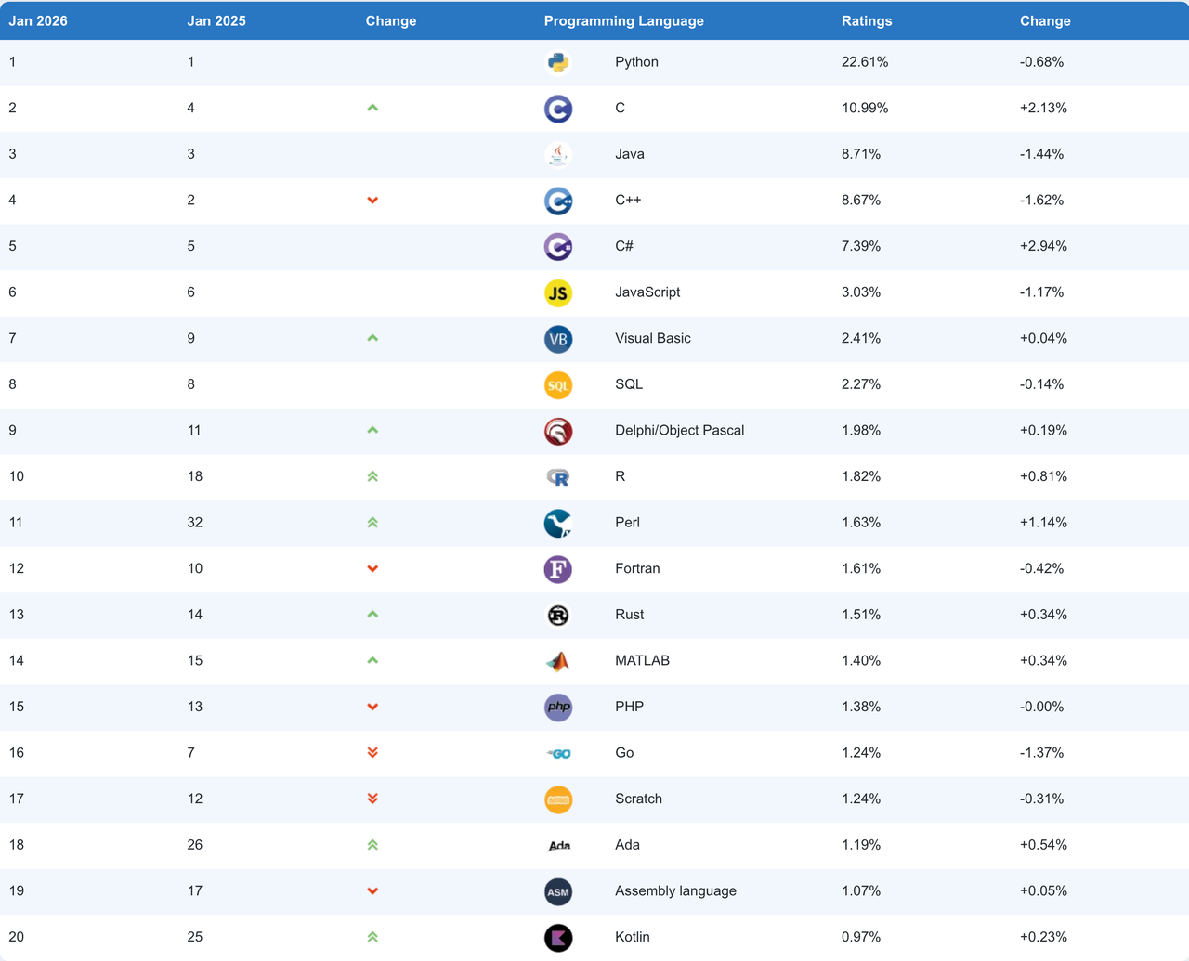The width and height of the screenshot is (1189, 961).
Task: Click the Delphi/Object Pascal language name
Action: pyautogui.click(x=679, y=430)
